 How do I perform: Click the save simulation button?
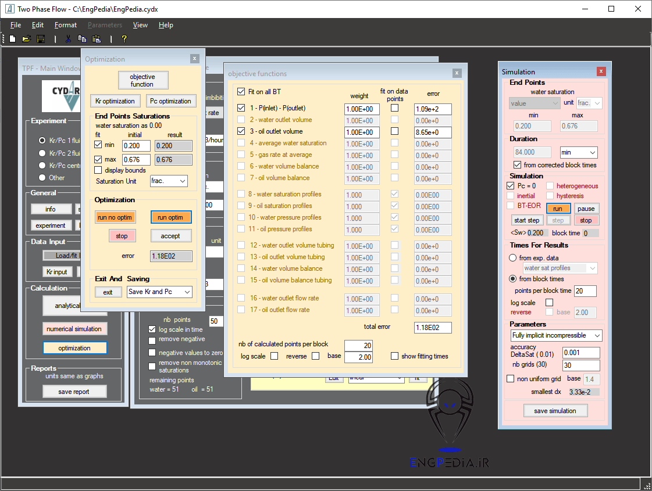555,411
